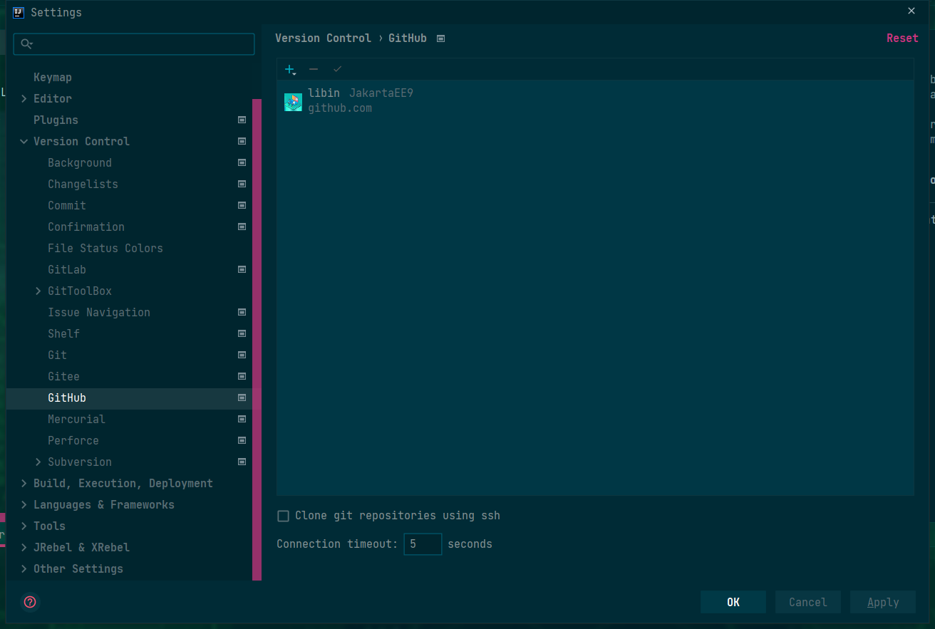
Task: Click project icon next to Subversion
Action: (242, 462)
